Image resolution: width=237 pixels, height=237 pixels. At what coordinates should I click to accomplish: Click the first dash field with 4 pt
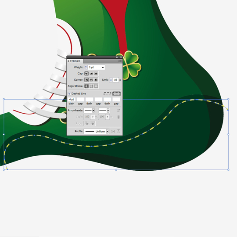click(72, 99)
